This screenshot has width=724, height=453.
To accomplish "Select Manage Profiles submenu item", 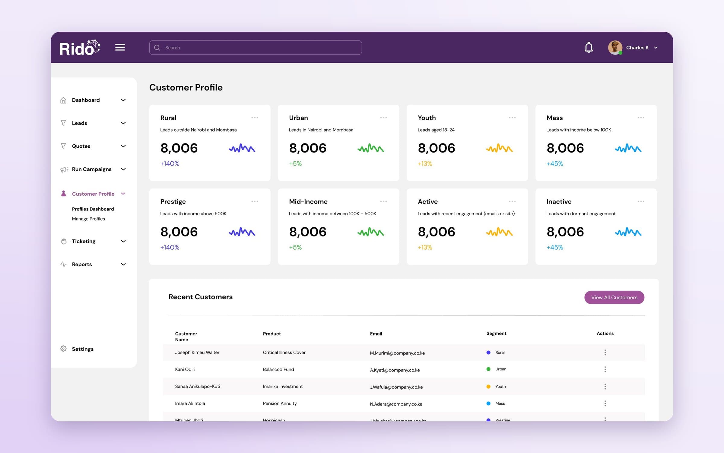I will tap(88, 219).
